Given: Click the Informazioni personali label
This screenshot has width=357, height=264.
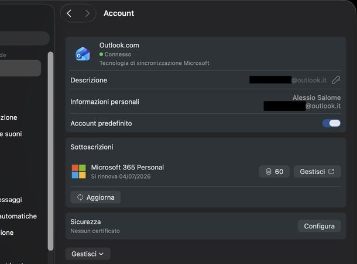Looking at the screenshot, I should (105, 102).
